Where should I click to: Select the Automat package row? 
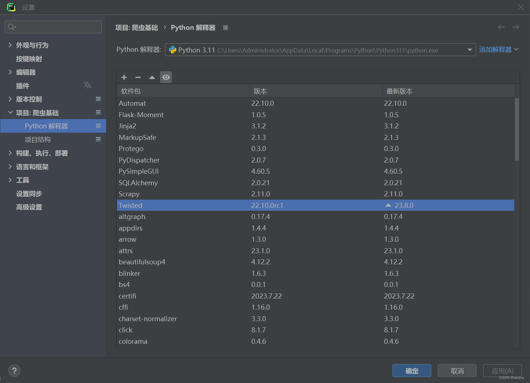tap(316, 103)
